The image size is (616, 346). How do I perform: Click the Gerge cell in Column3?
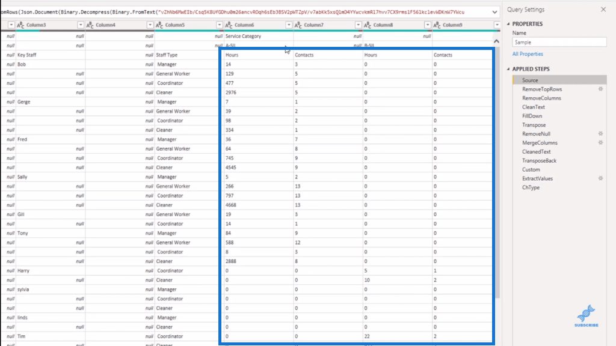(51, 102)
